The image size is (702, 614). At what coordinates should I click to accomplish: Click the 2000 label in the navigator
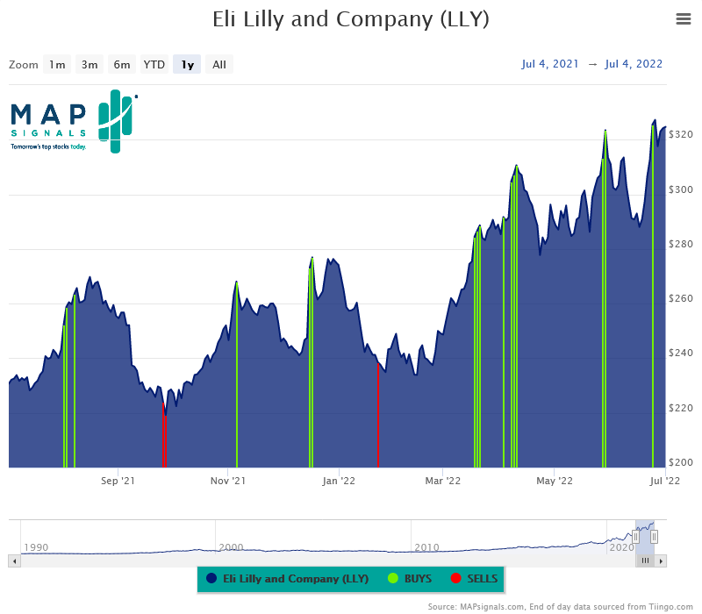pos(231,547)
